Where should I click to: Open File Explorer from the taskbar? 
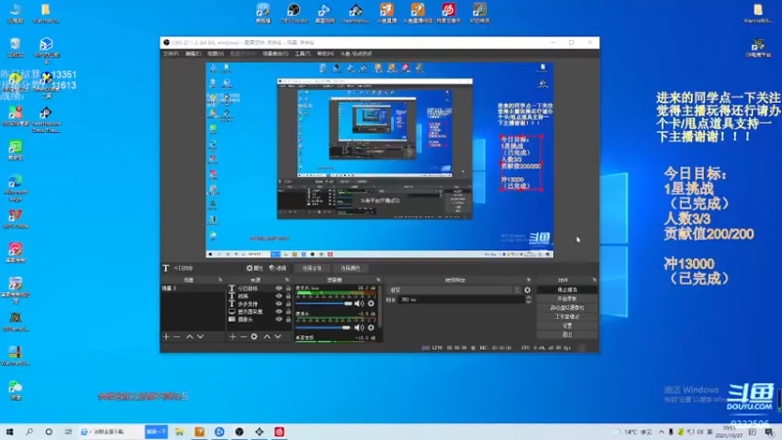[179, 432]
